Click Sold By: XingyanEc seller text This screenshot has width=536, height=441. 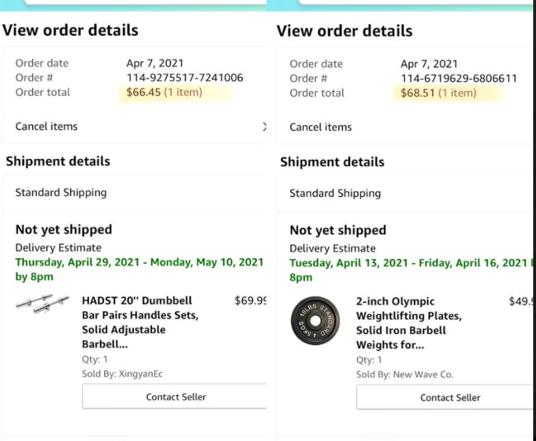click(x=122, y=374)
